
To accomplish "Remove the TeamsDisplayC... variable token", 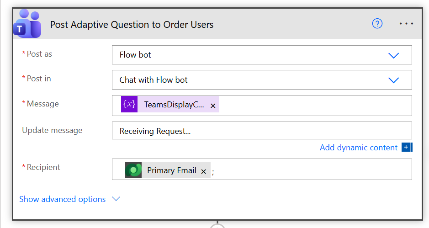I will [213, 106].
